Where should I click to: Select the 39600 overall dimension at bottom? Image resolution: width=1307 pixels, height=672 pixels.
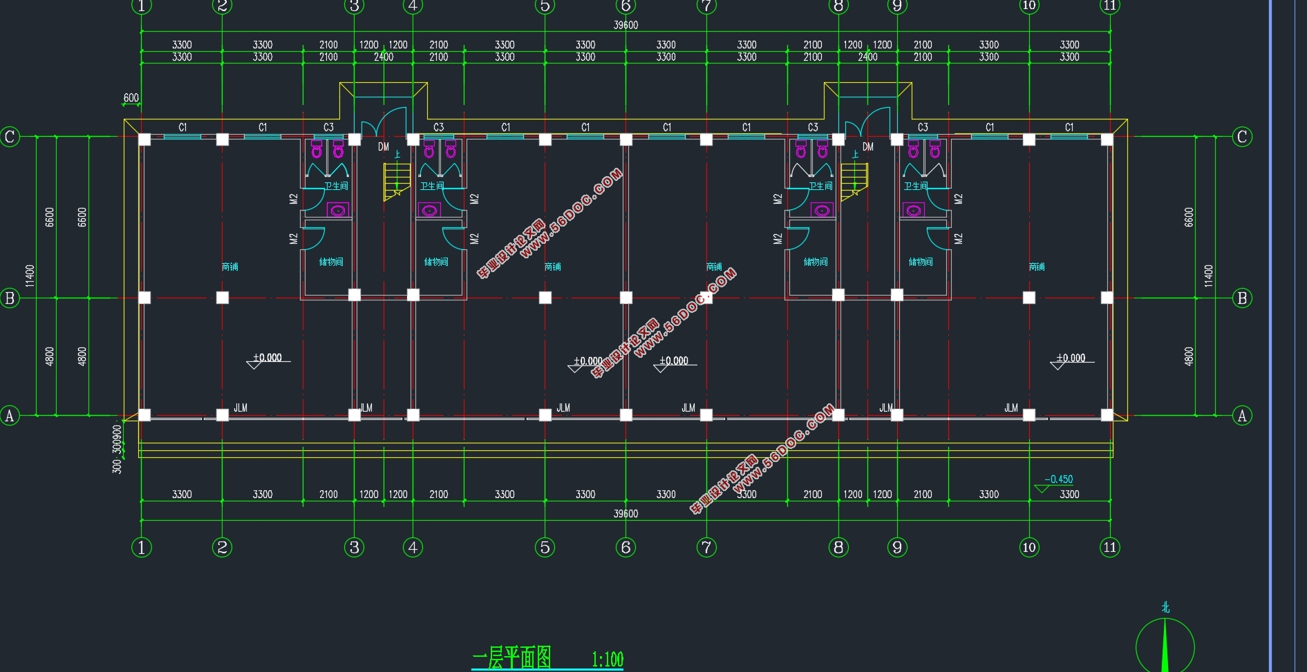(x=626, y=514)
